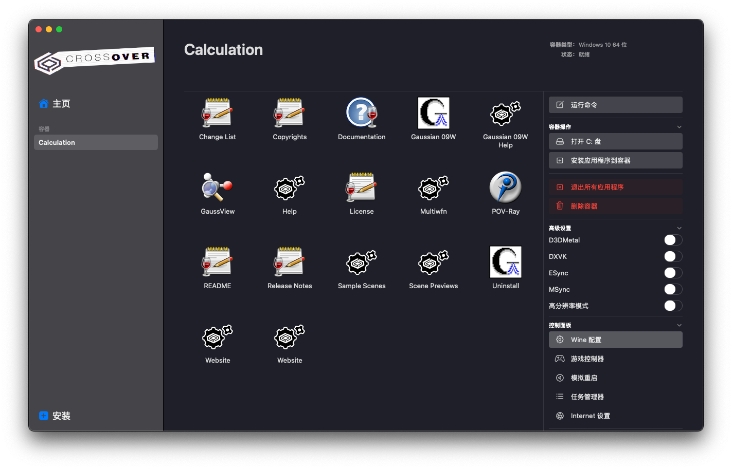Open the Release Notes icon
Viewport: 732px width, 469px height.
tap(290, 262)
